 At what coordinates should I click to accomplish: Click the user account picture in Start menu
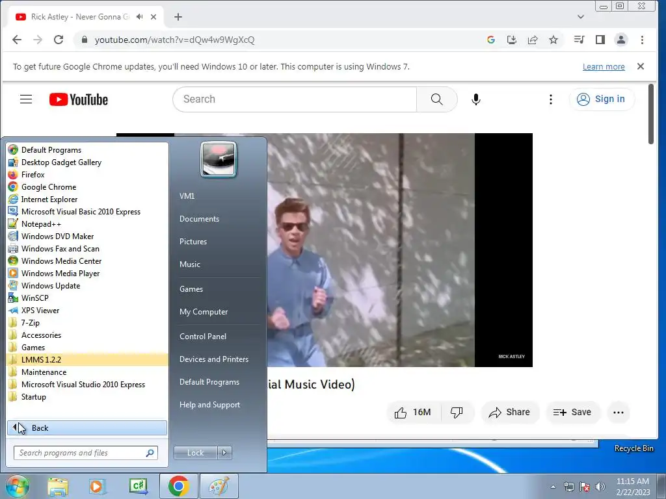pos(219,159)
